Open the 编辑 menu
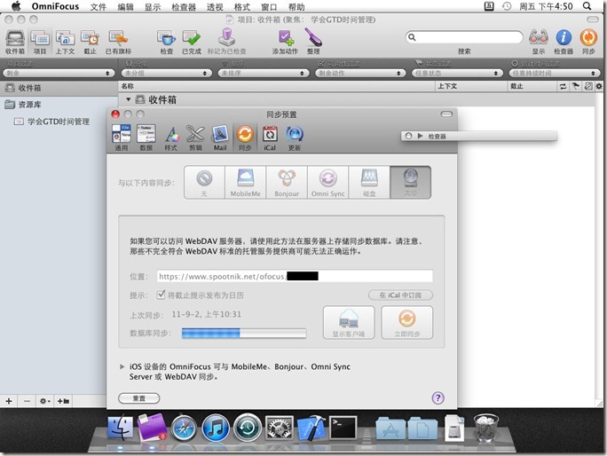This screenshot has width=607, height=456. pos(125,6)
